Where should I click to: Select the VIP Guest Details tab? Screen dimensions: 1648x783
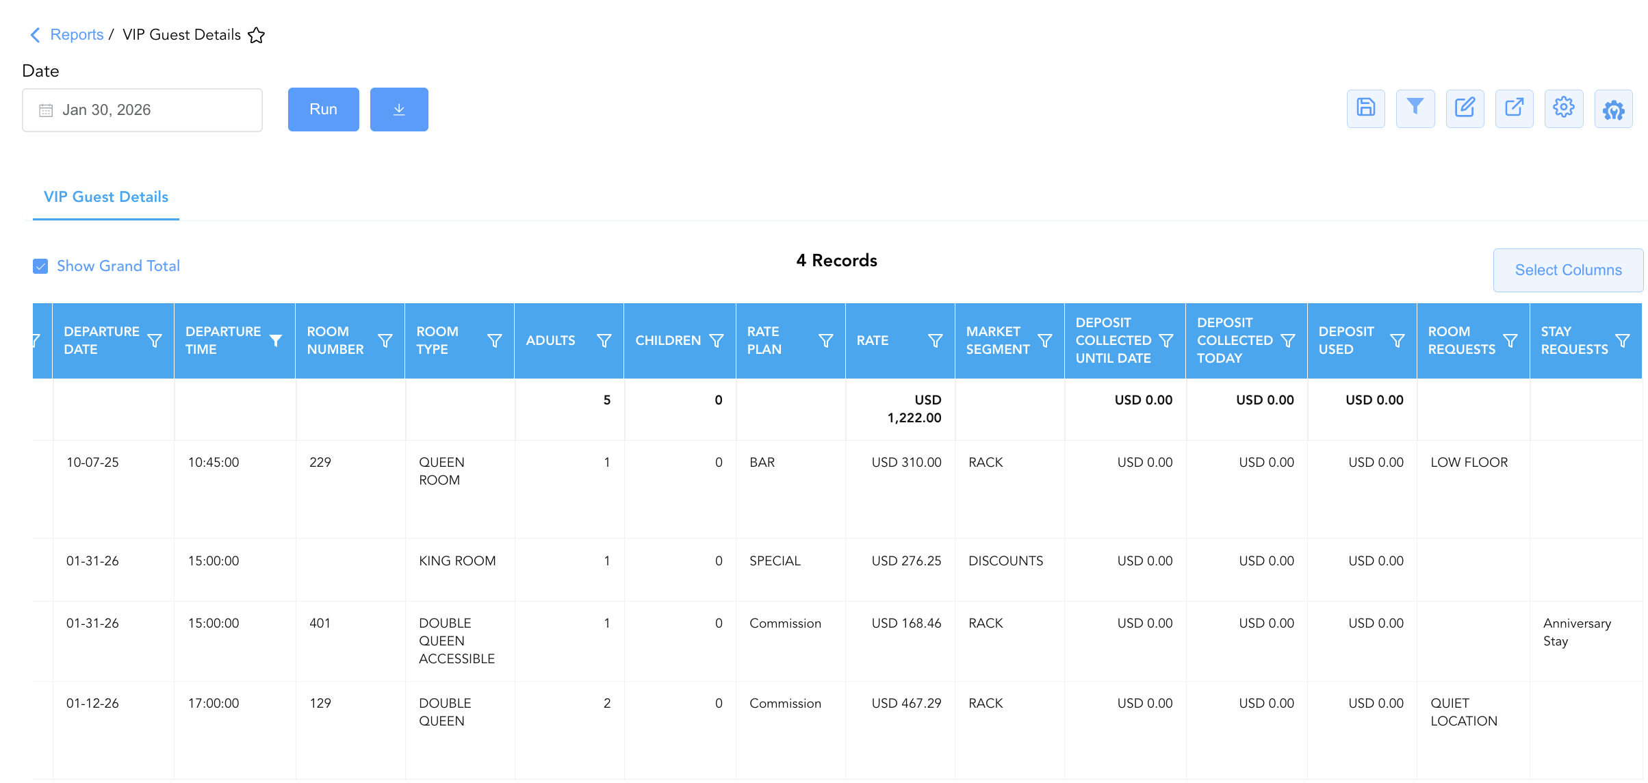tap(106, 197)
